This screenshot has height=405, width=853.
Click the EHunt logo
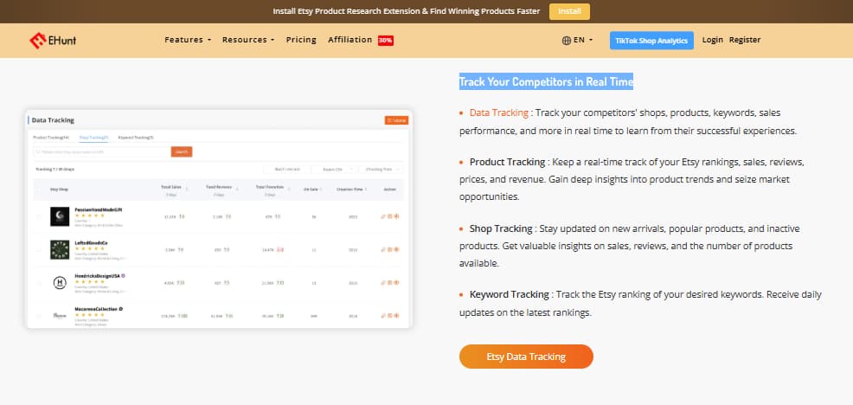[53, 41]
